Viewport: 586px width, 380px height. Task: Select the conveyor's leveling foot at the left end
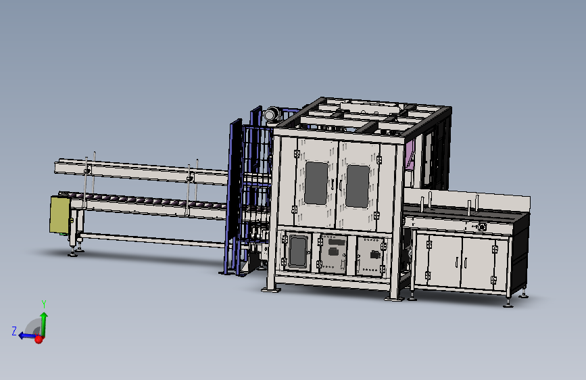72,254
